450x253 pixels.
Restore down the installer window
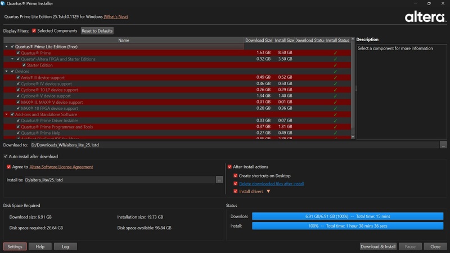point(429,3)
